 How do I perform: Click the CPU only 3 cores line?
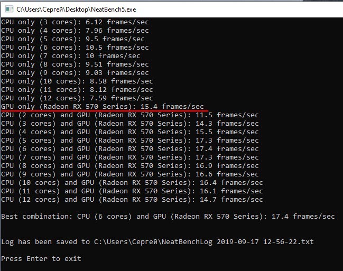(x=75, y=22)
